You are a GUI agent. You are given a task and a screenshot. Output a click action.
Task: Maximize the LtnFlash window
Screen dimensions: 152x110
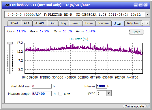tap(141, 5)
